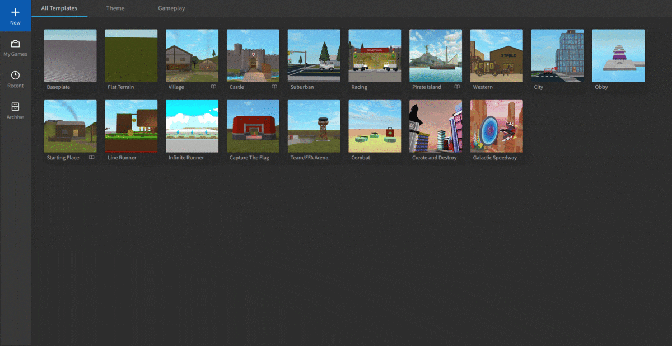Open the Capture The Flag thumbnail

[253, 126]
